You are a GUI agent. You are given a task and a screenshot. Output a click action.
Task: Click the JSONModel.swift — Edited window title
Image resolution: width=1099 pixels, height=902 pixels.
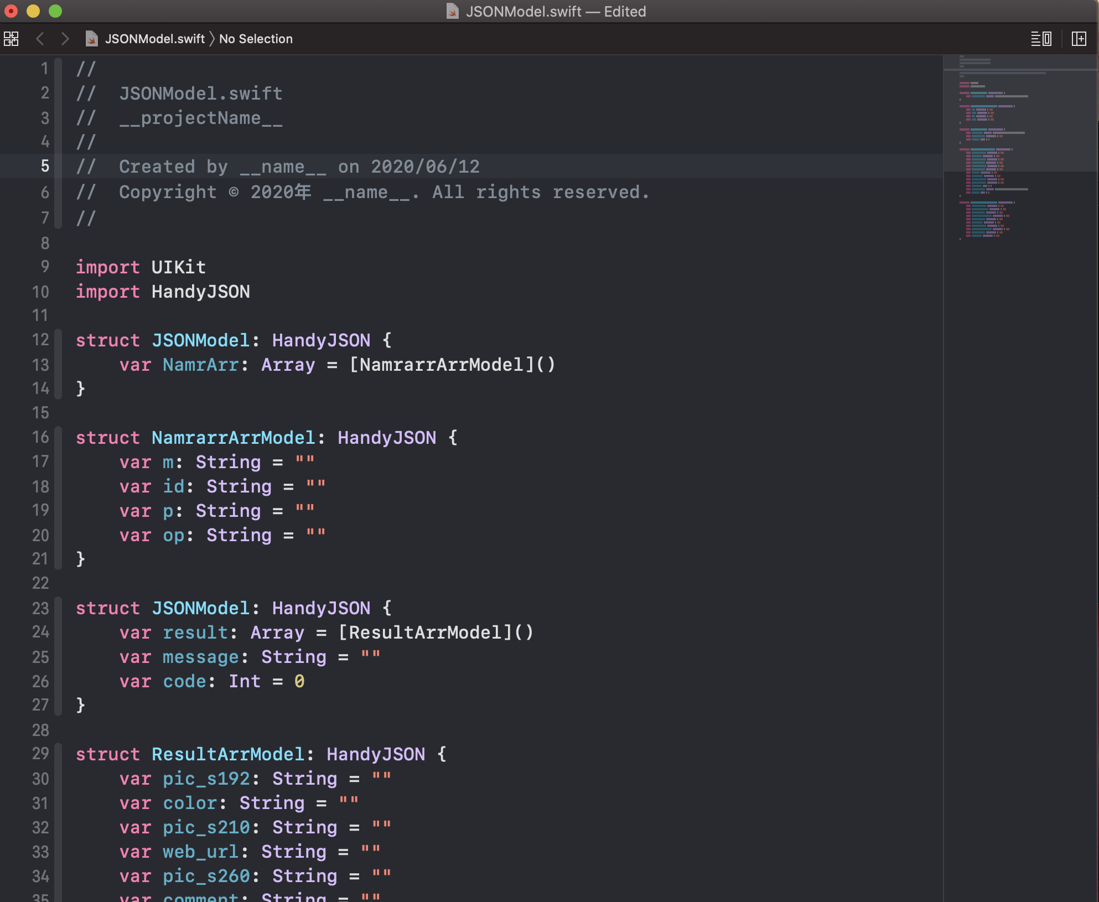556,11
